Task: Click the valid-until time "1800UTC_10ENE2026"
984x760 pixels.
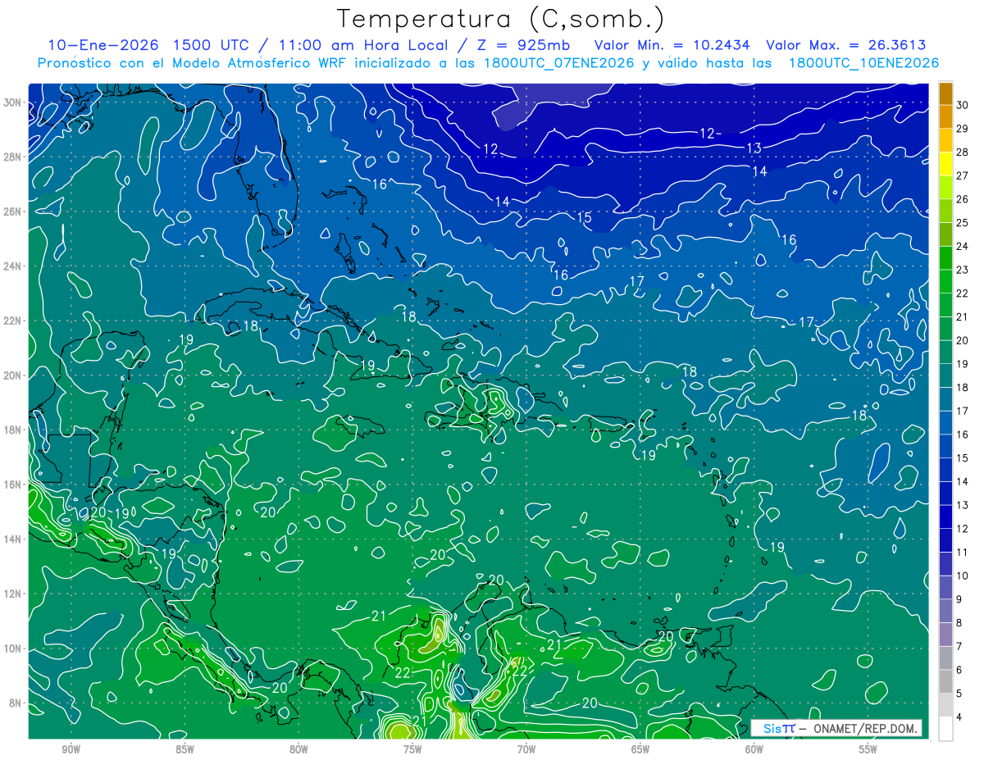Action: coord(863,63)
